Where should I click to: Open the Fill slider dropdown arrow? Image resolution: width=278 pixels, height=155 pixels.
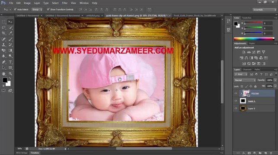pos(275,87)
